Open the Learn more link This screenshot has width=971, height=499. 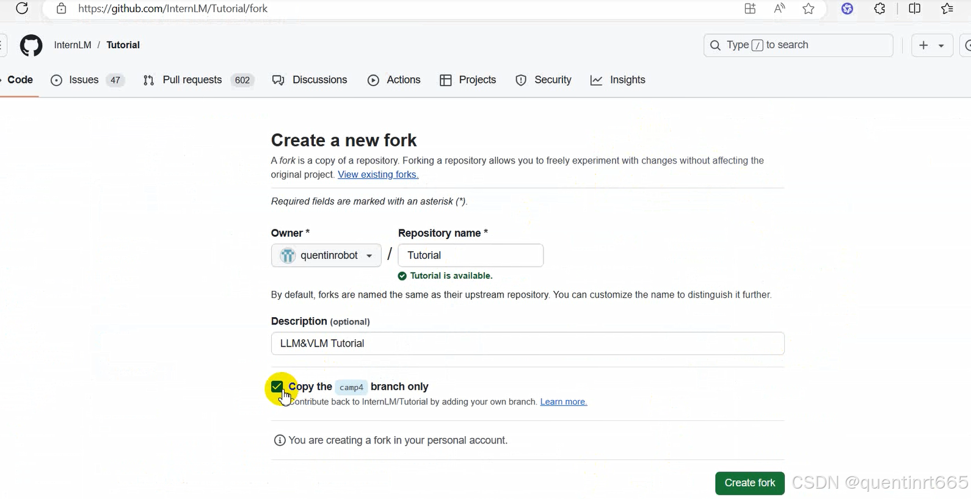tap(563, 402)
